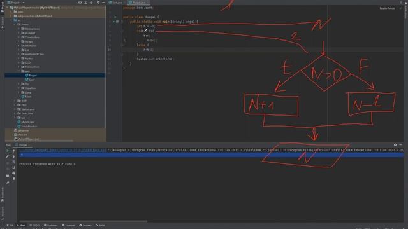Click Down the stack trace arrow
This screenshot has height=229, width=408.
coord(14,156)
